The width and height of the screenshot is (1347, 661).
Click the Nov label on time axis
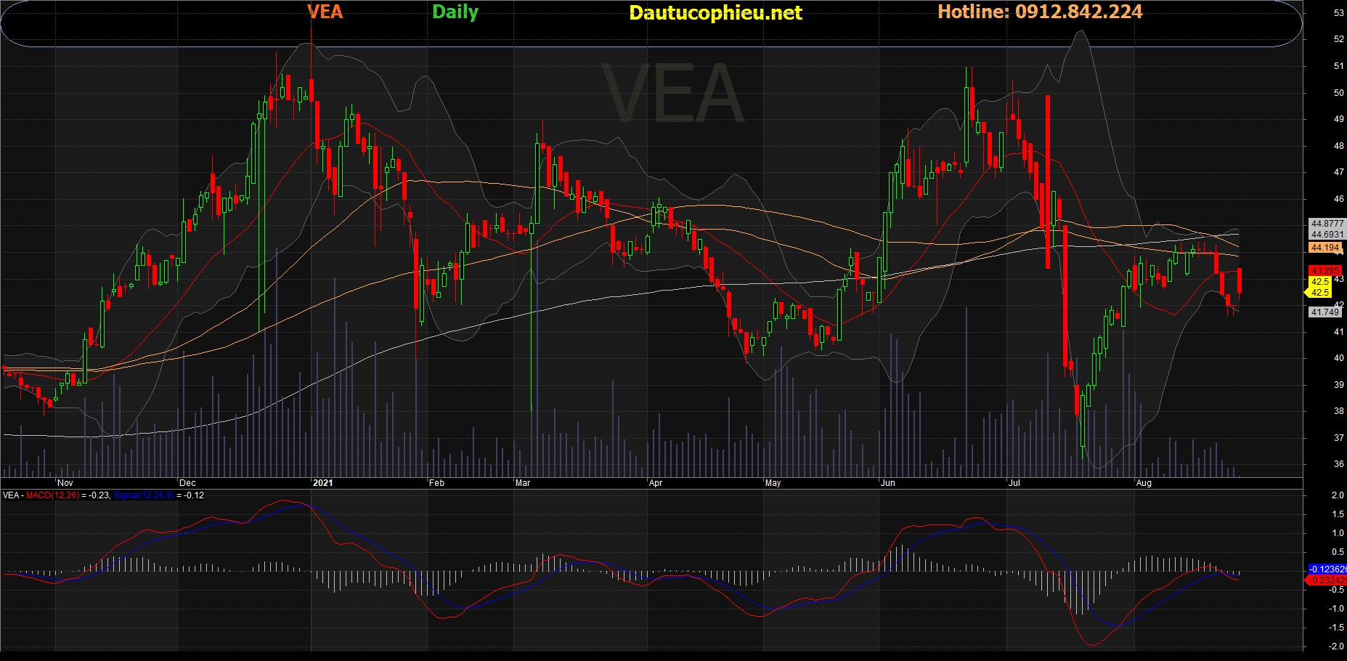pos(65,483)
